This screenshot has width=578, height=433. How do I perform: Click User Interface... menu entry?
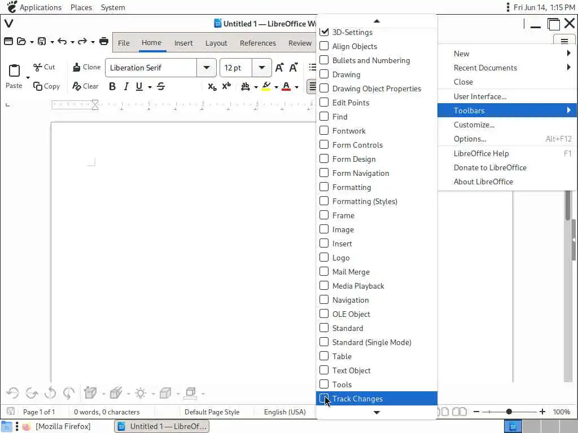click(x=507, y=96)
